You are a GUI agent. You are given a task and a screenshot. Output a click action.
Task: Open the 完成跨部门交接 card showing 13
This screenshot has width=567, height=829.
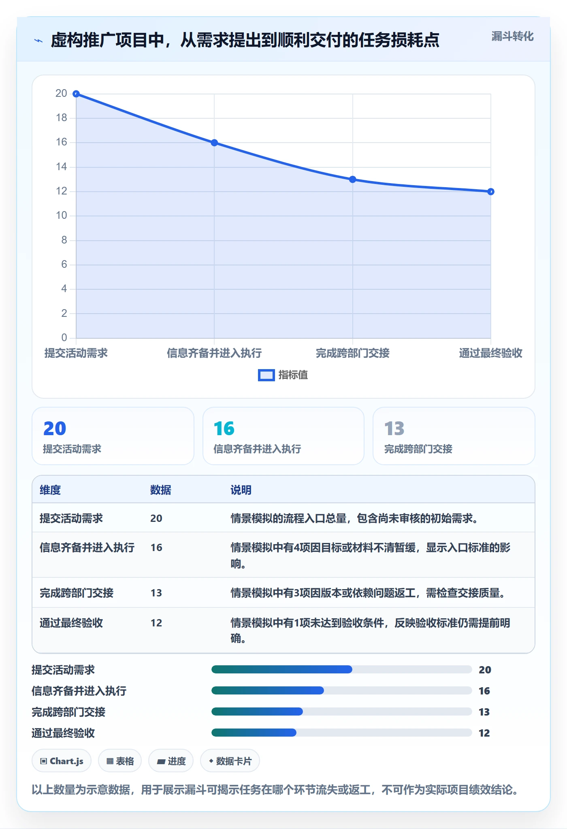point(454,436)
